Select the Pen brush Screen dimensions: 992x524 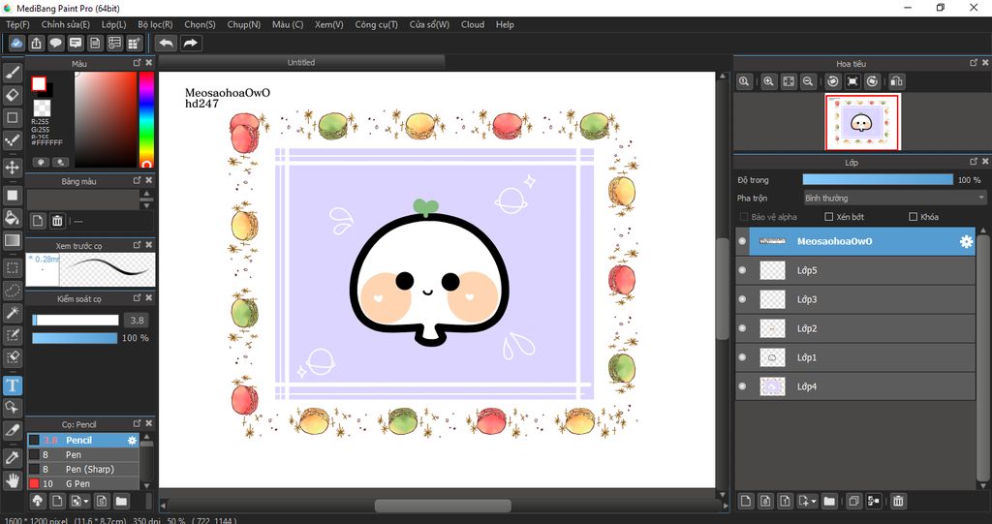[83, 455]
